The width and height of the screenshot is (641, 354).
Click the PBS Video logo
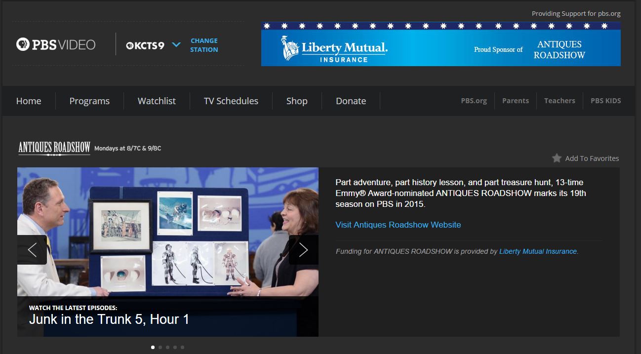tap(56, 44)
